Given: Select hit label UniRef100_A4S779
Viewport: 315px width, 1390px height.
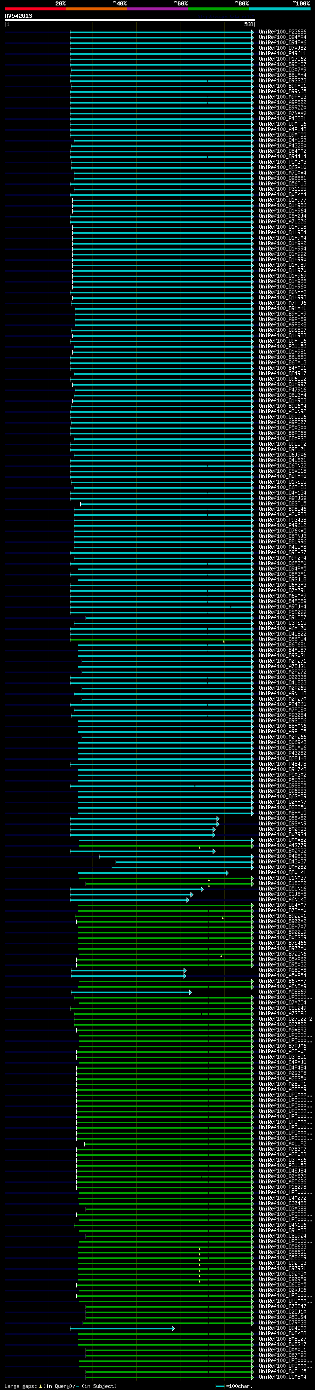Looking at the screenshot, I should (x=283, y=846).
